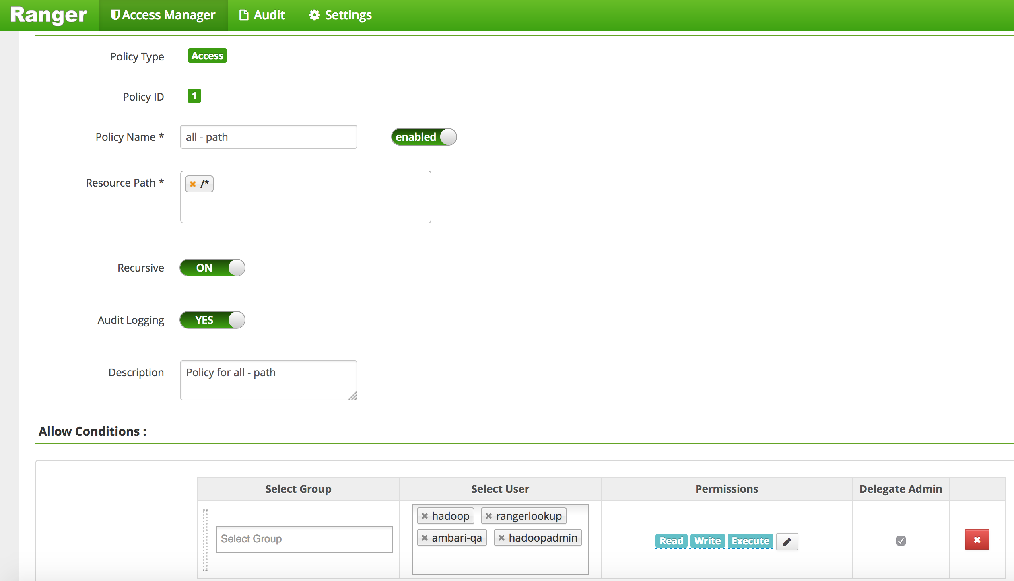Remove rangerlookup user tag
The width and height of the screenshot is (1014, 581).
click(488, 516)
